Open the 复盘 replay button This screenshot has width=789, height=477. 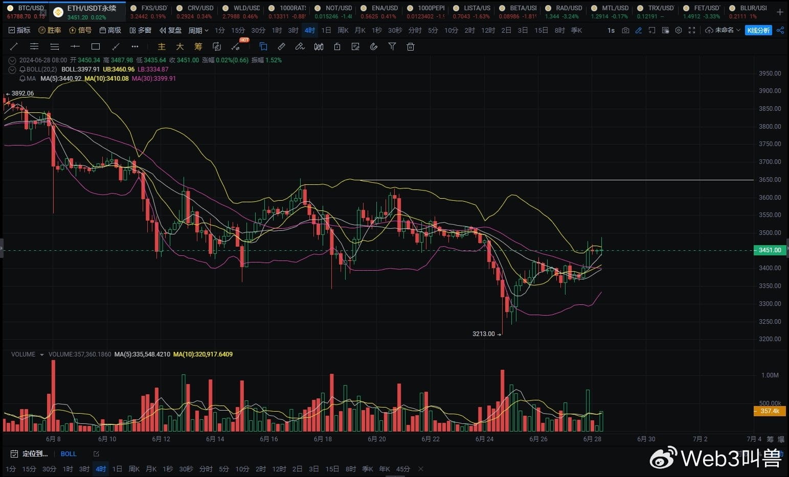point(170,30)
